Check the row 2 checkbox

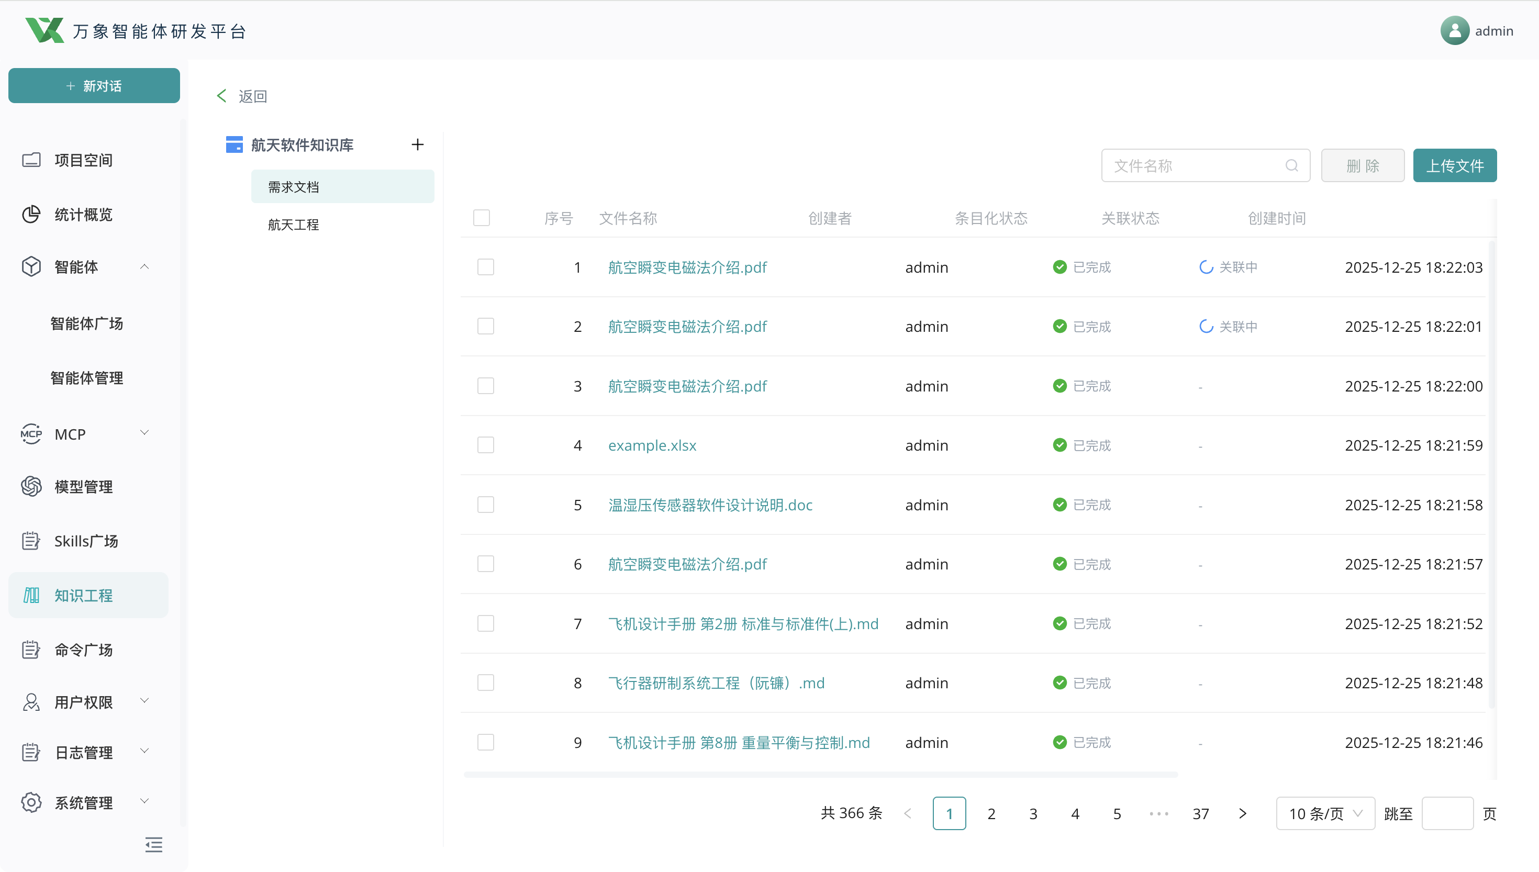tap(486, 327)
